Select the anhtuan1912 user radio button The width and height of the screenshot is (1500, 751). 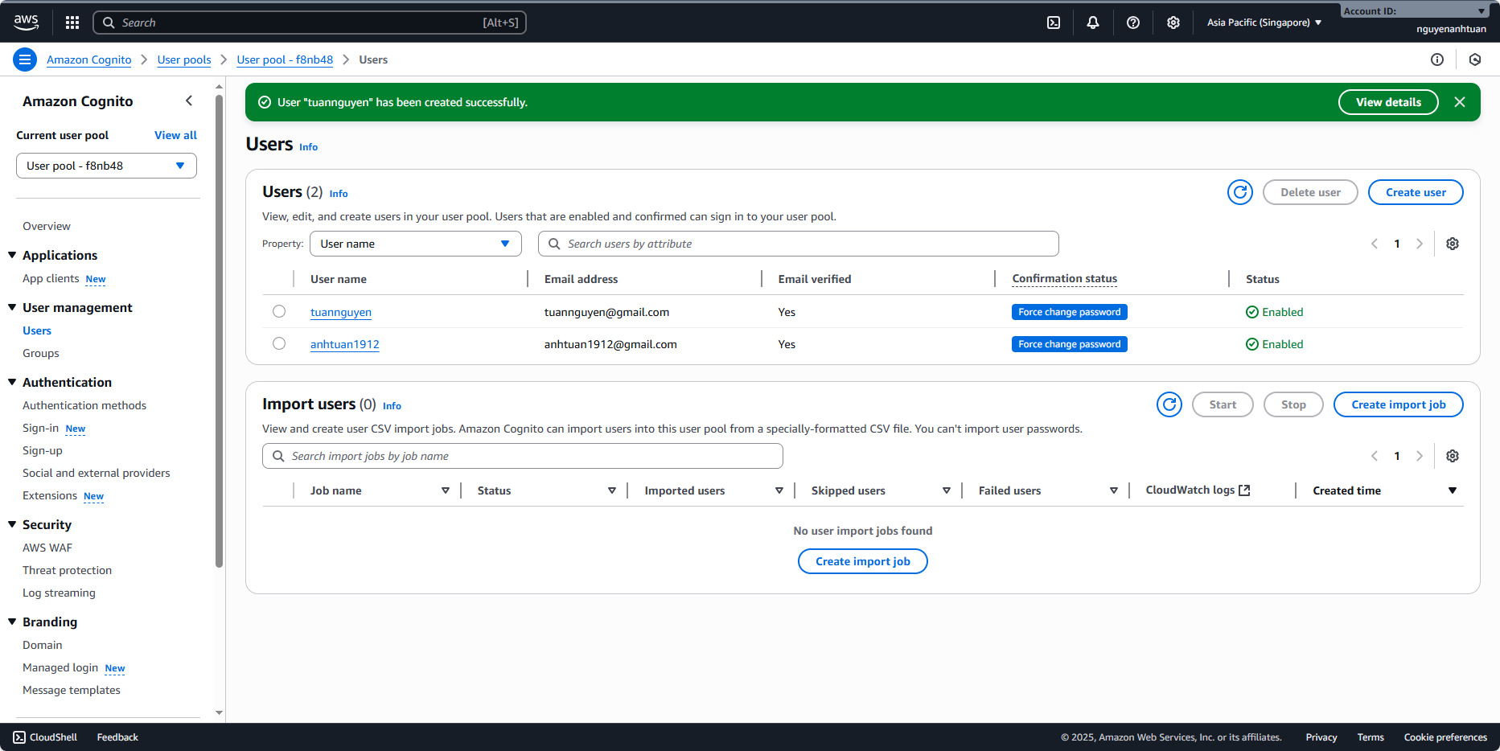[279, 343]
